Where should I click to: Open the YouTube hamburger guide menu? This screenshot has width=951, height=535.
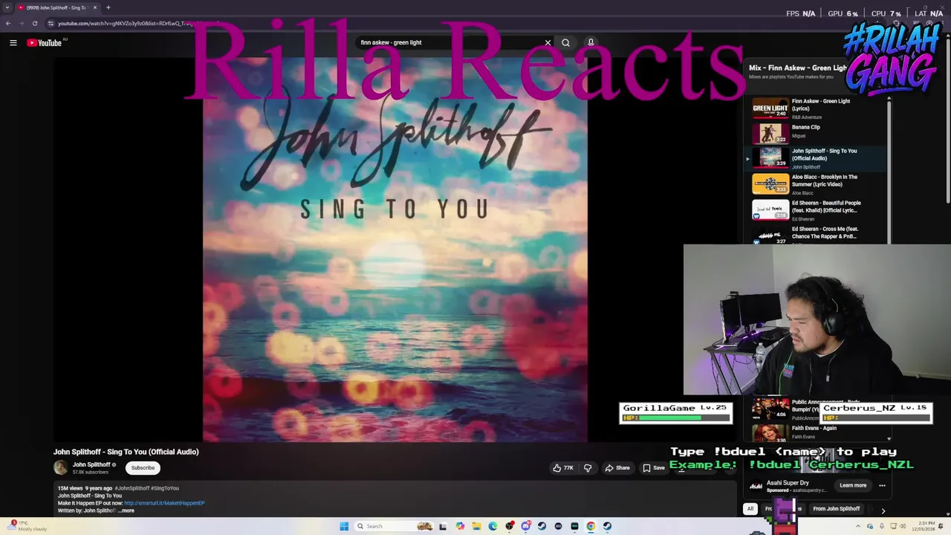pos(13,42)
